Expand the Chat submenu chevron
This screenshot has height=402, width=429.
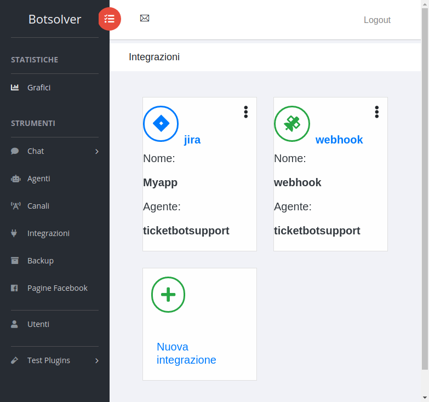(97, 152)
